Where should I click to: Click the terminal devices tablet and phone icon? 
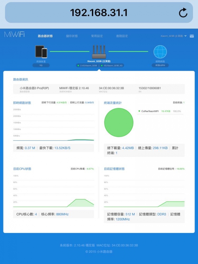pyautogui.click(x=41, y=52)
